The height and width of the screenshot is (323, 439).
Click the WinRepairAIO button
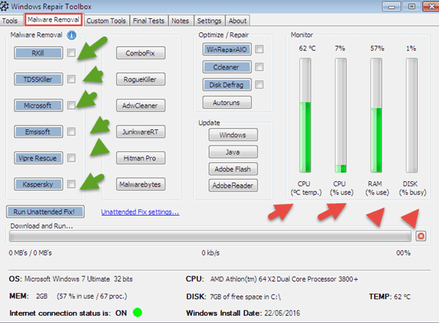pyautogui.click(x=227, y=49)
